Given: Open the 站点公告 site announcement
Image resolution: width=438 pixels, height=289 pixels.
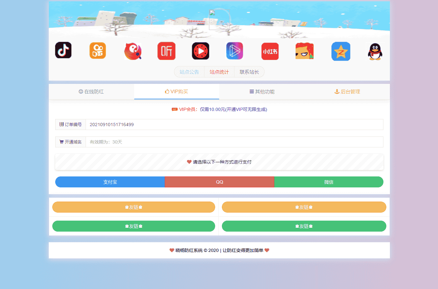Looking at the screenshot, I should click(x=189, y=72).
